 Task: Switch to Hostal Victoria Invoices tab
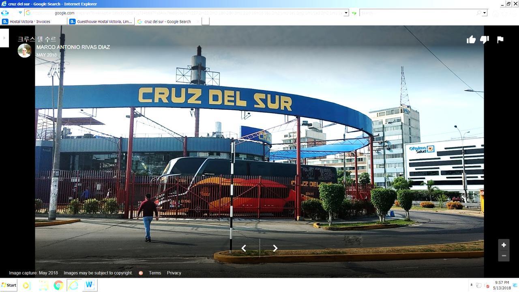click(34, 21)
